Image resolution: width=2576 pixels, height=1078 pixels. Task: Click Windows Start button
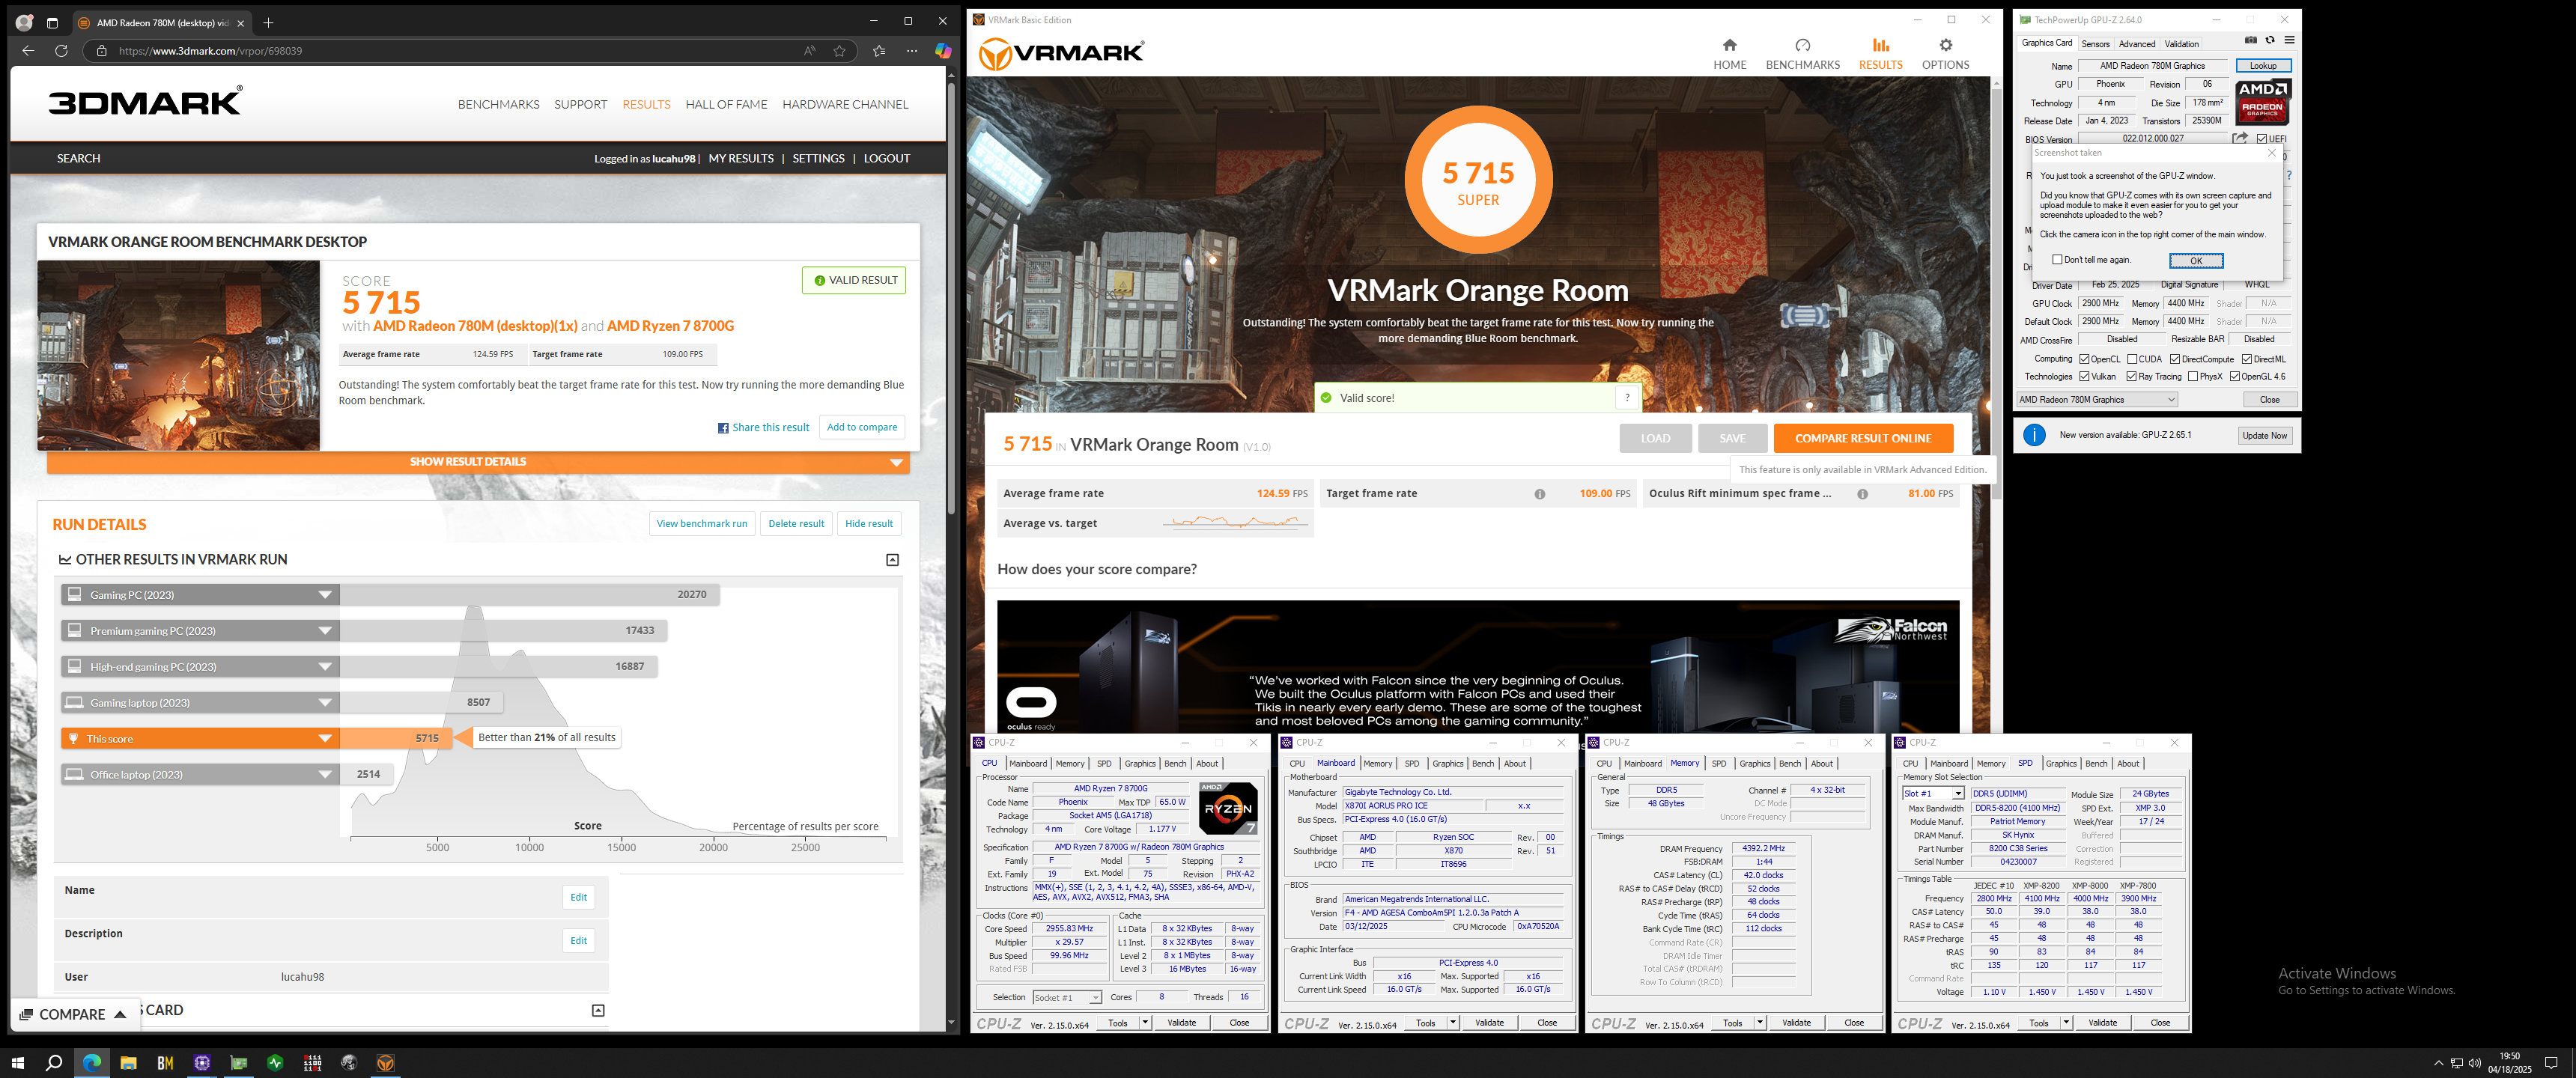pyautogui.click(x=17, y=1063)
